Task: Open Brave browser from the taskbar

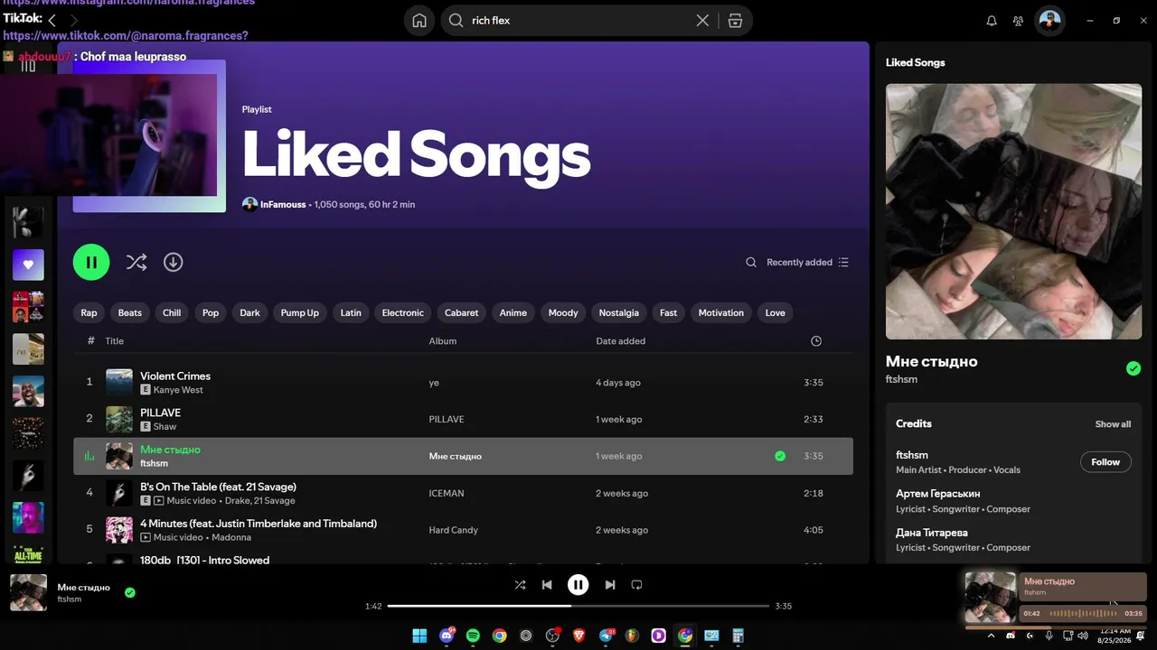Action: pyautogui.click(x=578, y=636)
